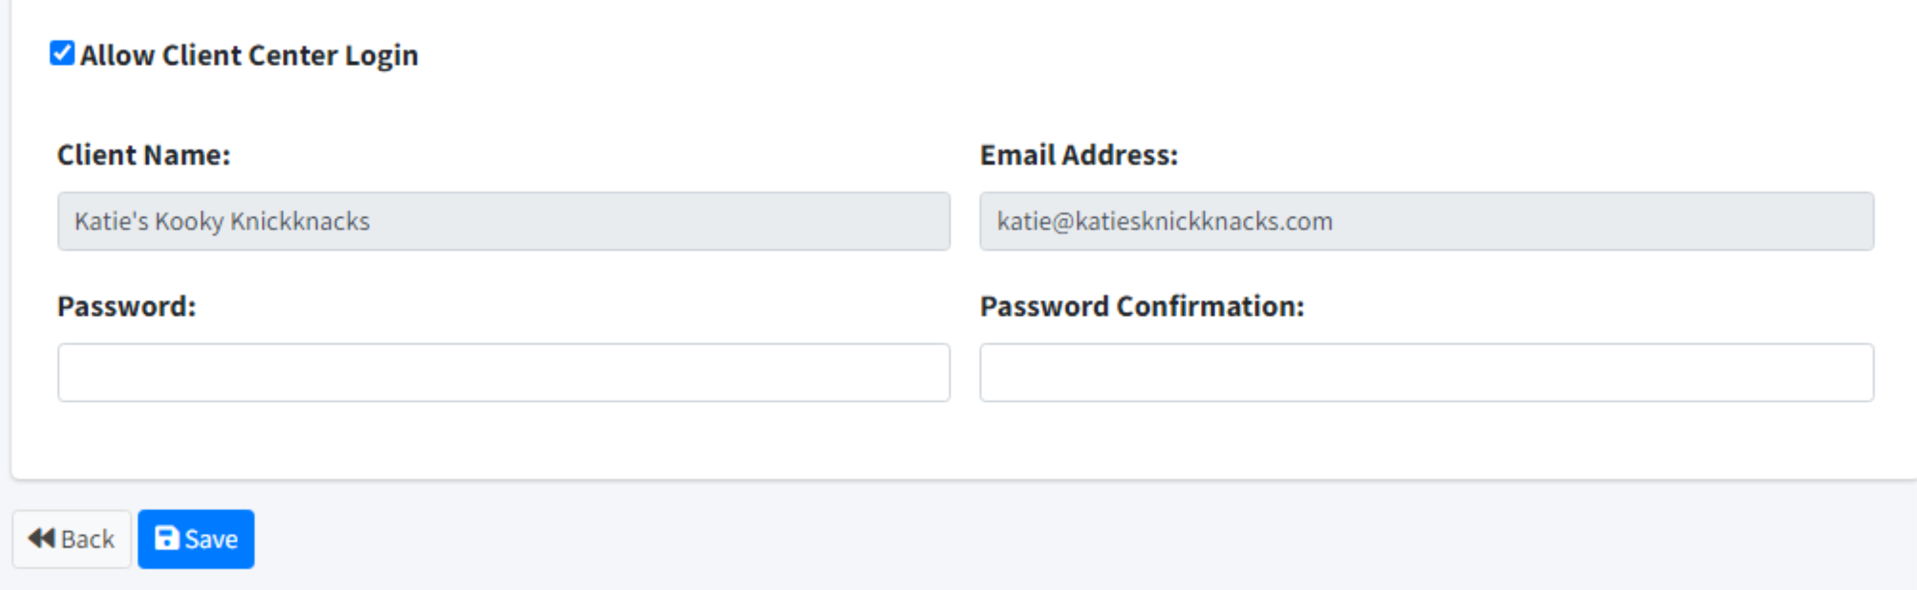
Task: Click the Password label
Action: coord(127,306)
